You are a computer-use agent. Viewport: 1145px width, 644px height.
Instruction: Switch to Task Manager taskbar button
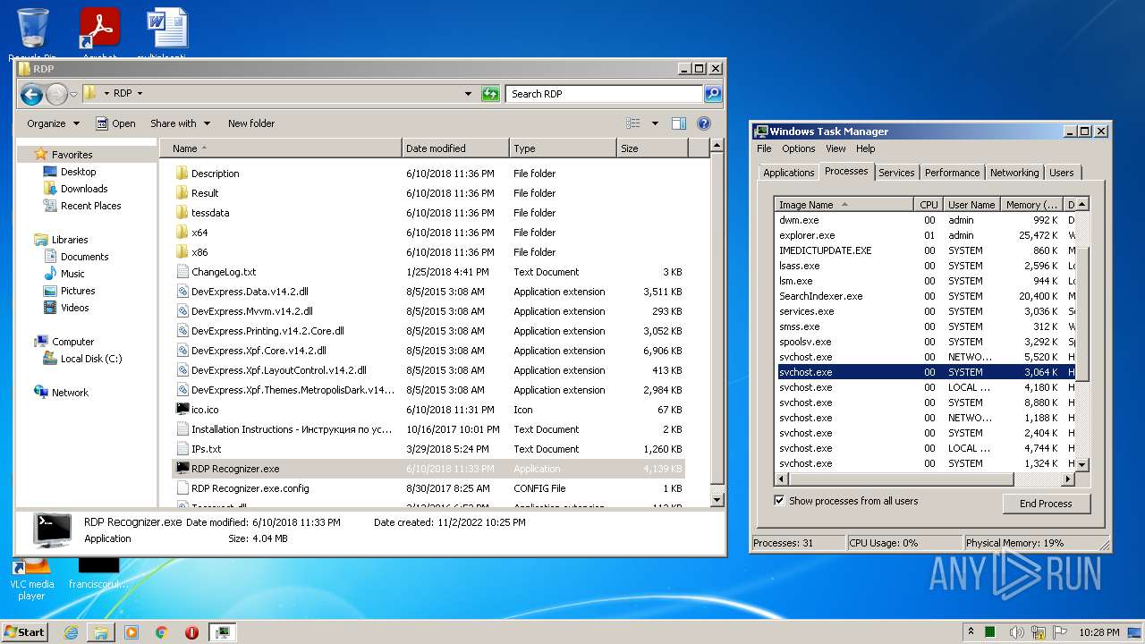[x=222, y=632]
